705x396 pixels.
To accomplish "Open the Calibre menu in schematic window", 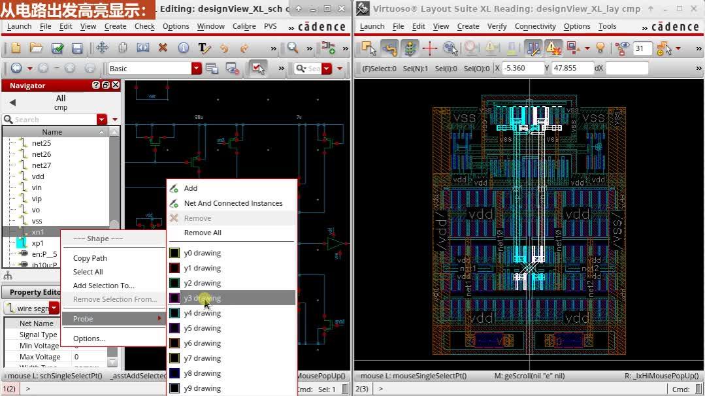I will 244,26.
